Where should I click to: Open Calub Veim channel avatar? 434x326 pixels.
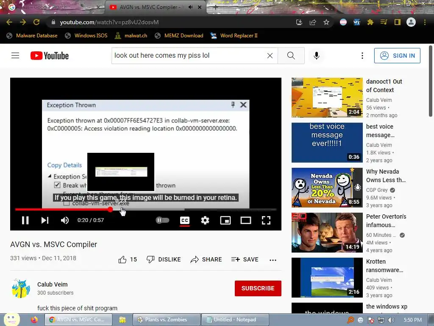click(x=21, y=288)
